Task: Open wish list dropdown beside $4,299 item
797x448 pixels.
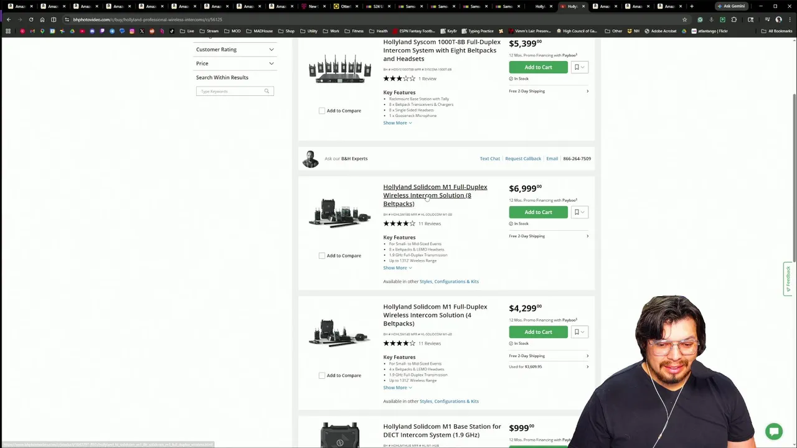Action: (579, 332)
